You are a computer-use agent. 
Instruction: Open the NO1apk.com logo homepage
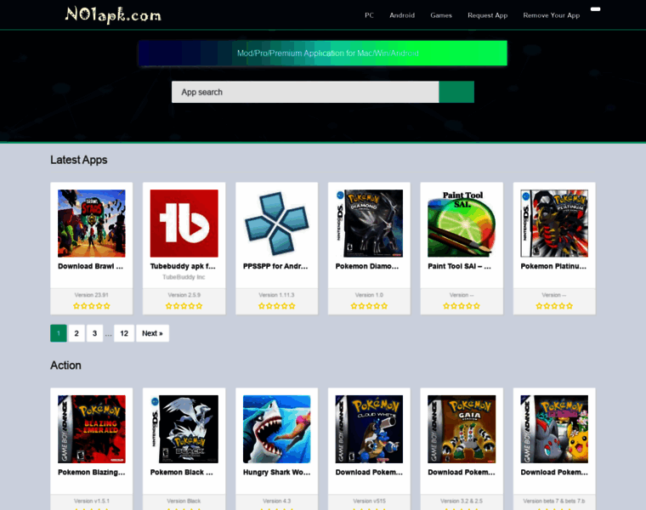pyautogui.click(x=113, y=15)
